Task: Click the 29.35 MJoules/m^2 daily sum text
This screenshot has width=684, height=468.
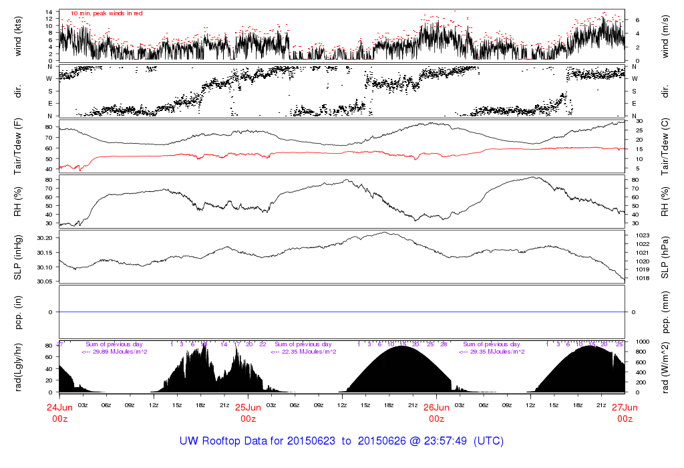Action: point(491,351)
